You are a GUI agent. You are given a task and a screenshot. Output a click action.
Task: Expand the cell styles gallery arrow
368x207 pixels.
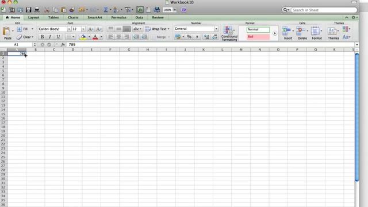275,33
